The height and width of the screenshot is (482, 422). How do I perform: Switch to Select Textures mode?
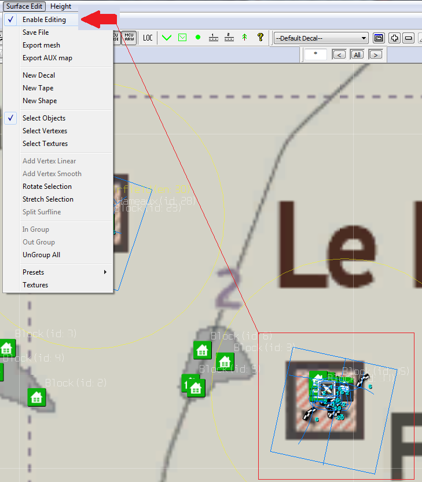(45, 144)
